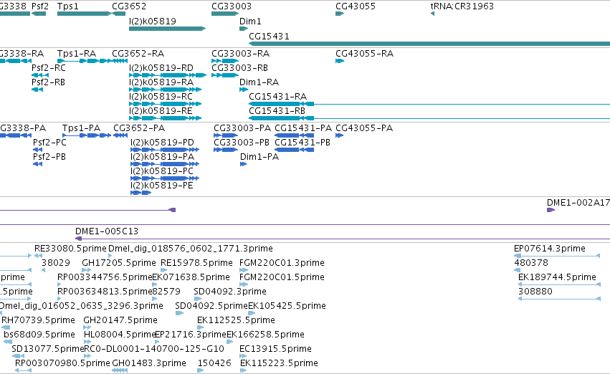Click EST FGM220C01.5prime
The width and height of the screenshot is (610, 374).
tap(244, 284)
